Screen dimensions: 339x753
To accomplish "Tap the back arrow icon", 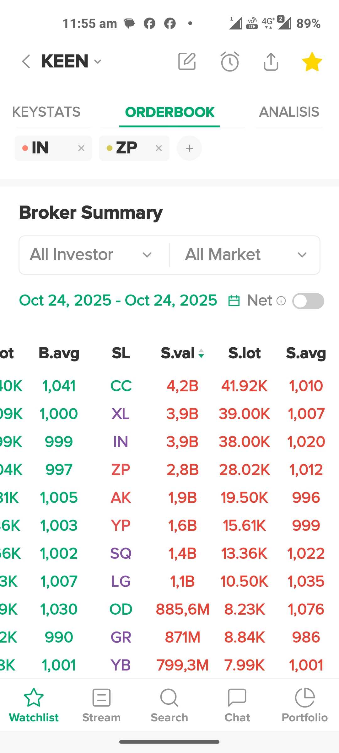I will (26, 61).
